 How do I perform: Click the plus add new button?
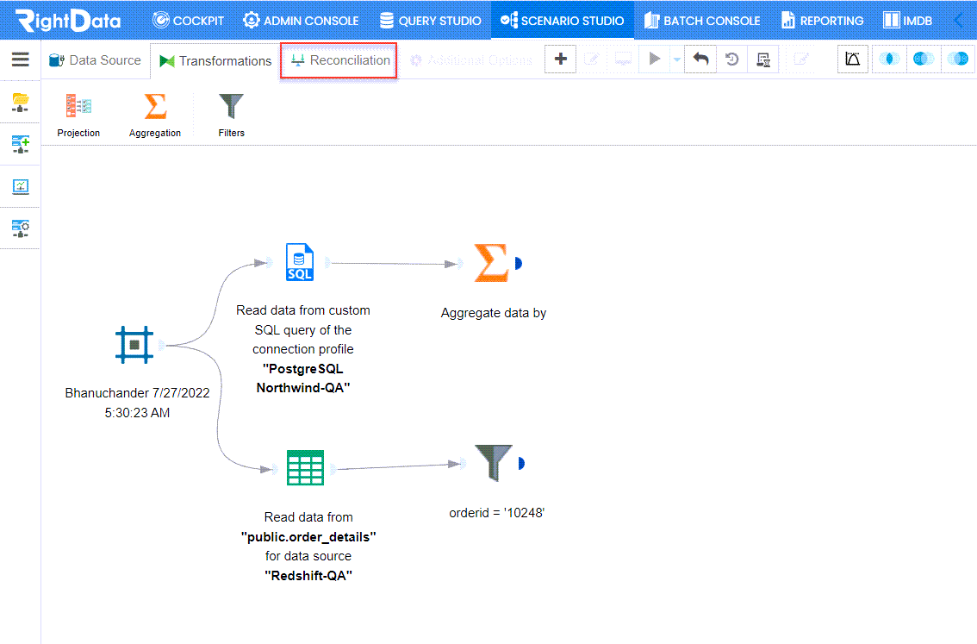560,59
